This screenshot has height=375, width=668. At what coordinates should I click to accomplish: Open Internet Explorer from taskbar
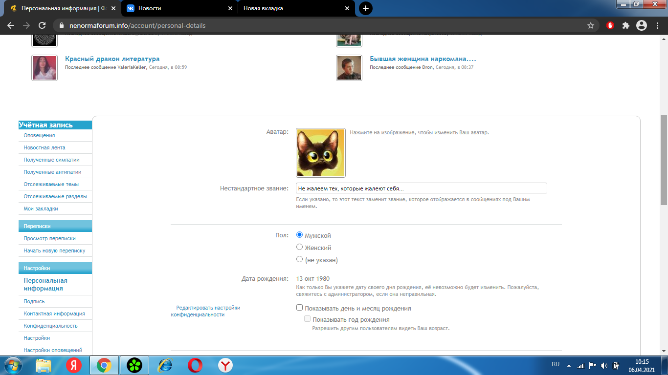[x=165, y=365]
